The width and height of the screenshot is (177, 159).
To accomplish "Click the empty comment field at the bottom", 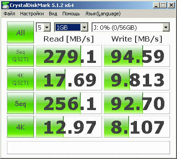I will point(88,148).
